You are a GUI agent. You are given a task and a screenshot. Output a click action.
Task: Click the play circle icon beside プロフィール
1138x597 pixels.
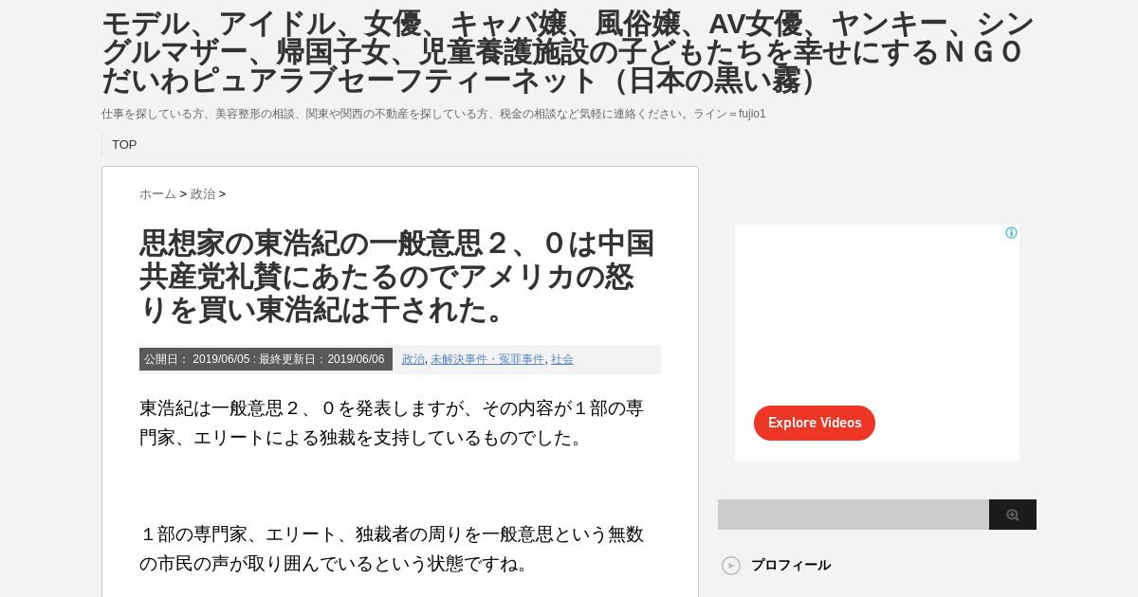pyautogui.click(x=731, y=566)
